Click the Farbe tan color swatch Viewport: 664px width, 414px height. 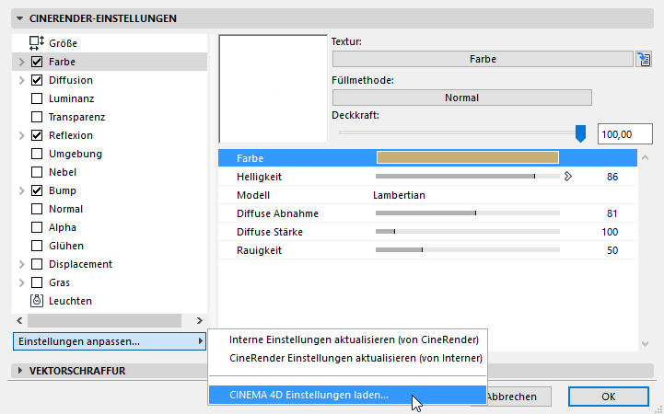[468, 157]
